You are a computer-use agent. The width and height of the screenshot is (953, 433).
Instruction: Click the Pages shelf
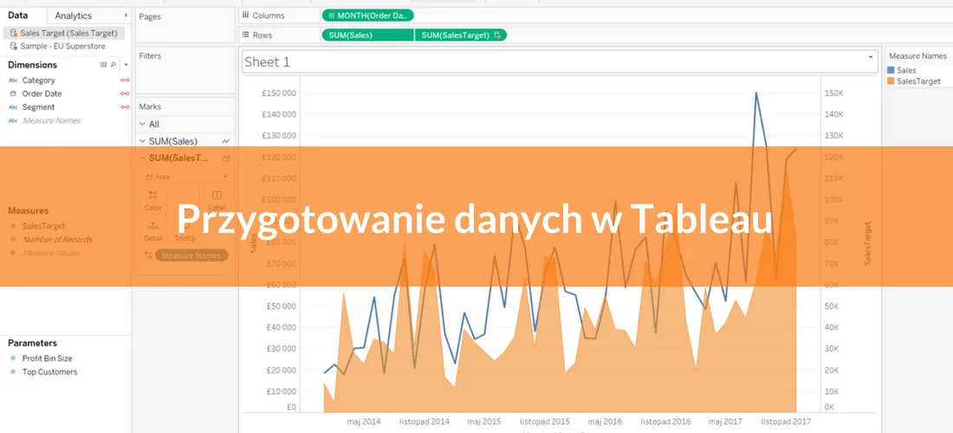pos(185,26)
